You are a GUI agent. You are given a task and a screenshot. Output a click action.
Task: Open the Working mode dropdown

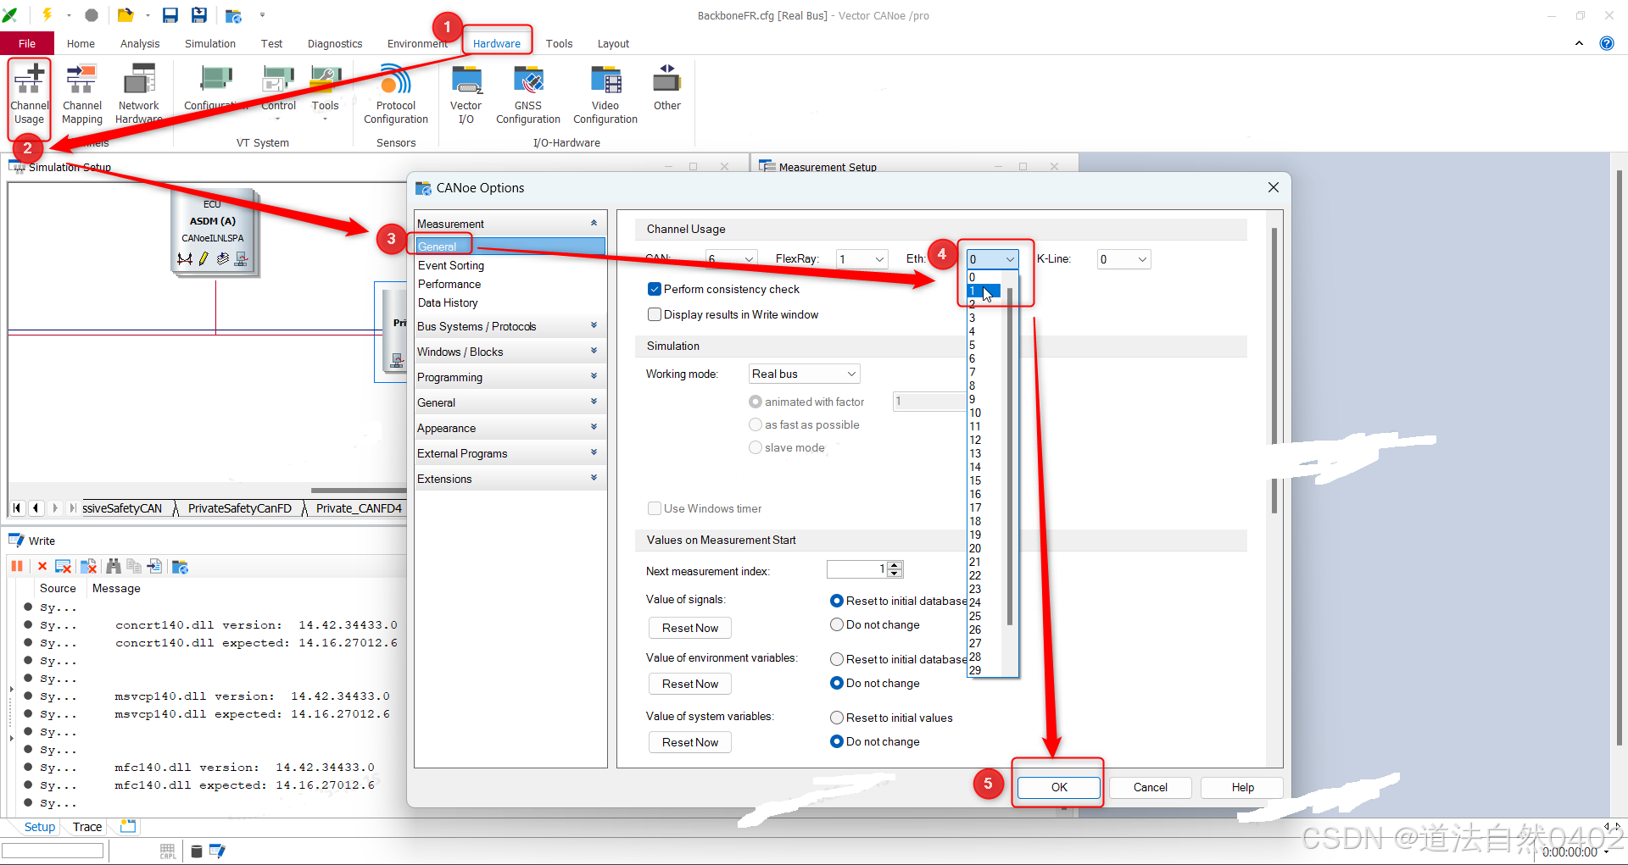[x=804, y=374]
